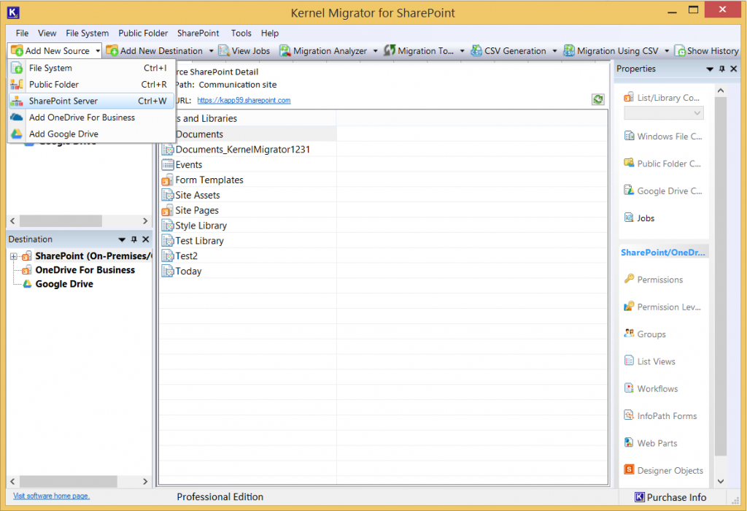747x511 pixels.
Task: Open Designer Objects properties
Action: (668, 470)
